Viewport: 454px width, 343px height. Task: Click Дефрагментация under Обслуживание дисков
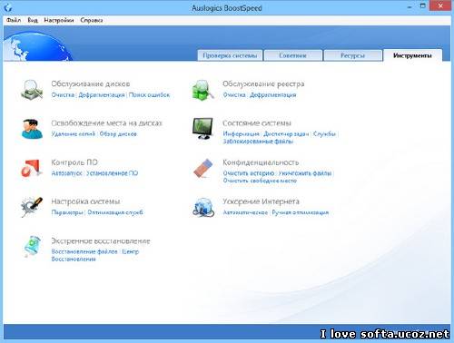click(x=102, y=95)
